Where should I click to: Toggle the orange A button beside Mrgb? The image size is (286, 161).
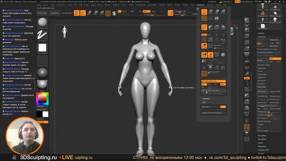pos(119,11)
